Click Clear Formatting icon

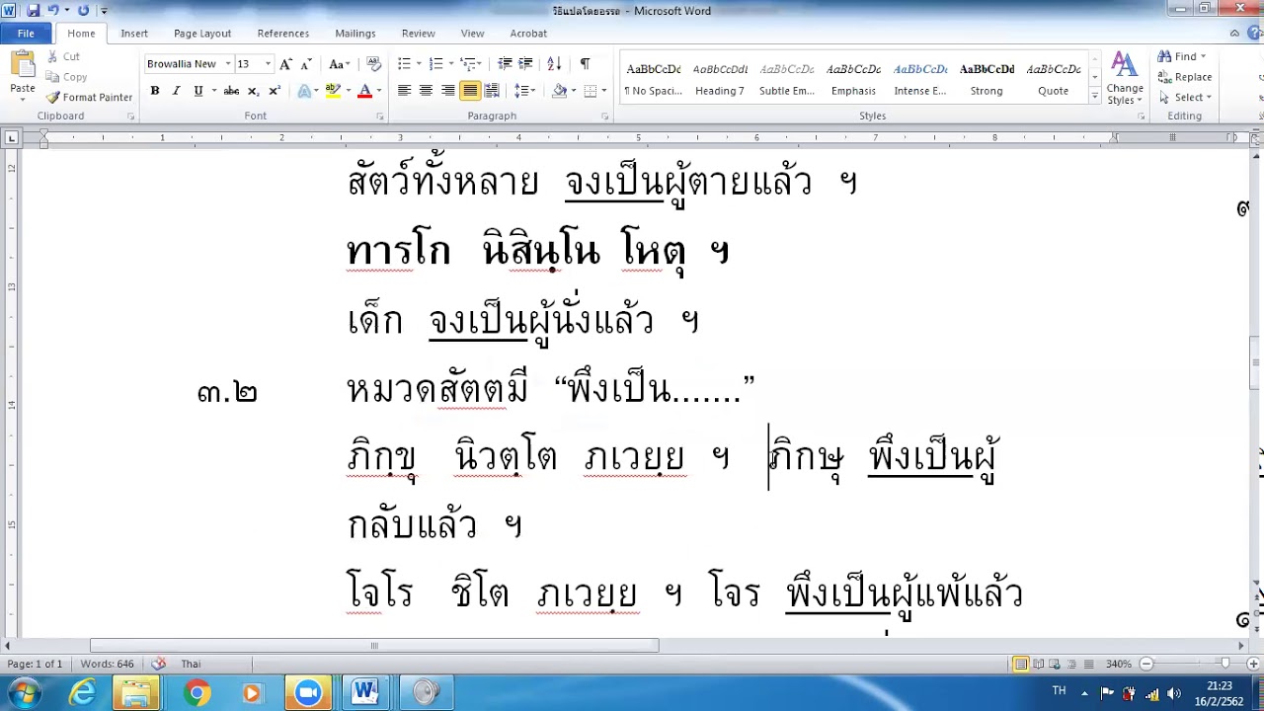pyautogui.click(x=373, y=64)
